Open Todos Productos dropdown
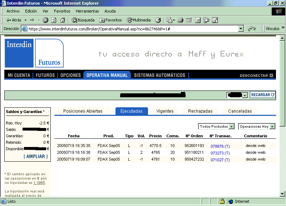Screen dimensions: 286x206 (216, 126)
